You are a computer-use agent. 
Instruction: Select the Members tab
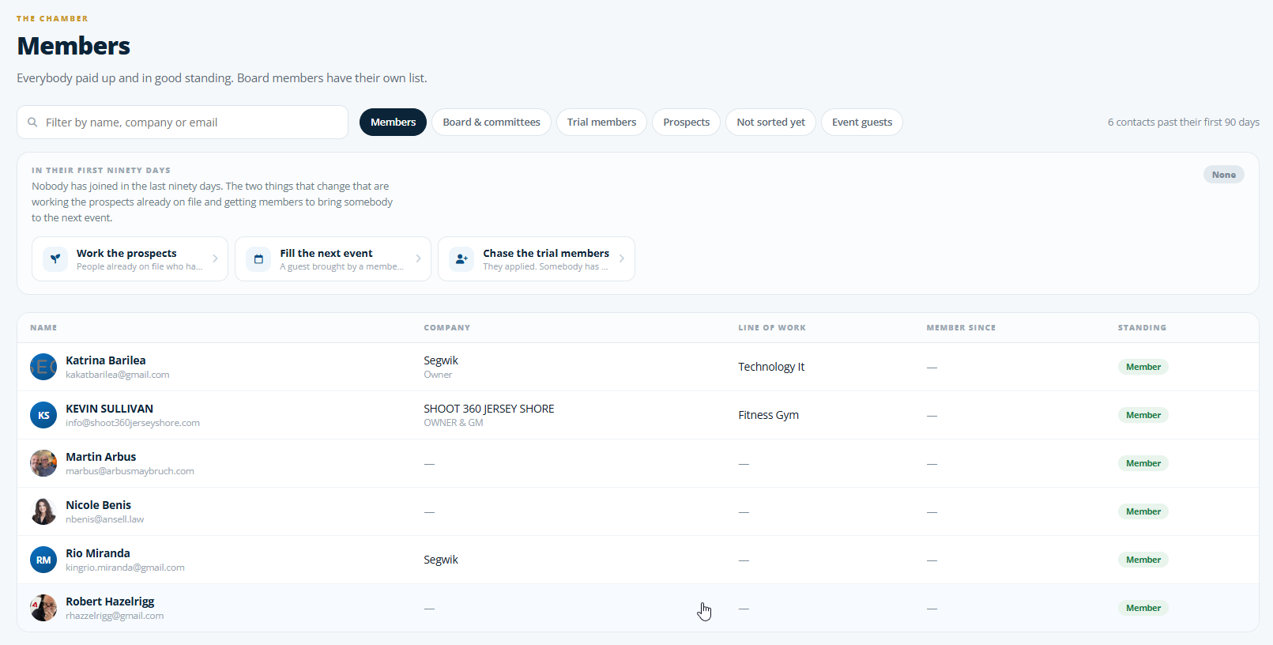[x=393, y=123]
